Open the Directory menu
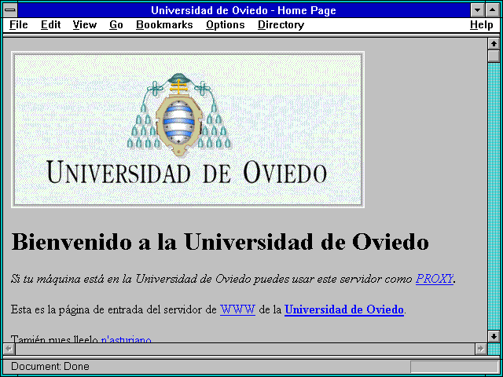503x377 pixels. 281,25
